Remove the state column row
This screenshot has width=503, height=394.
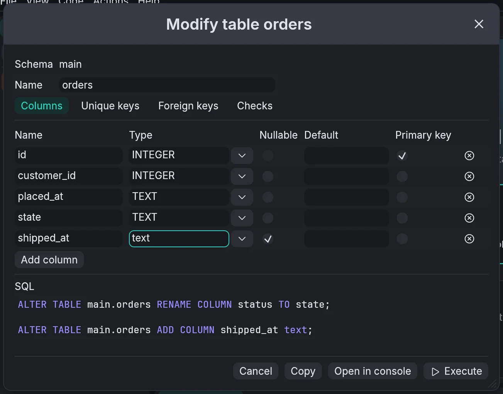[469, 218]
